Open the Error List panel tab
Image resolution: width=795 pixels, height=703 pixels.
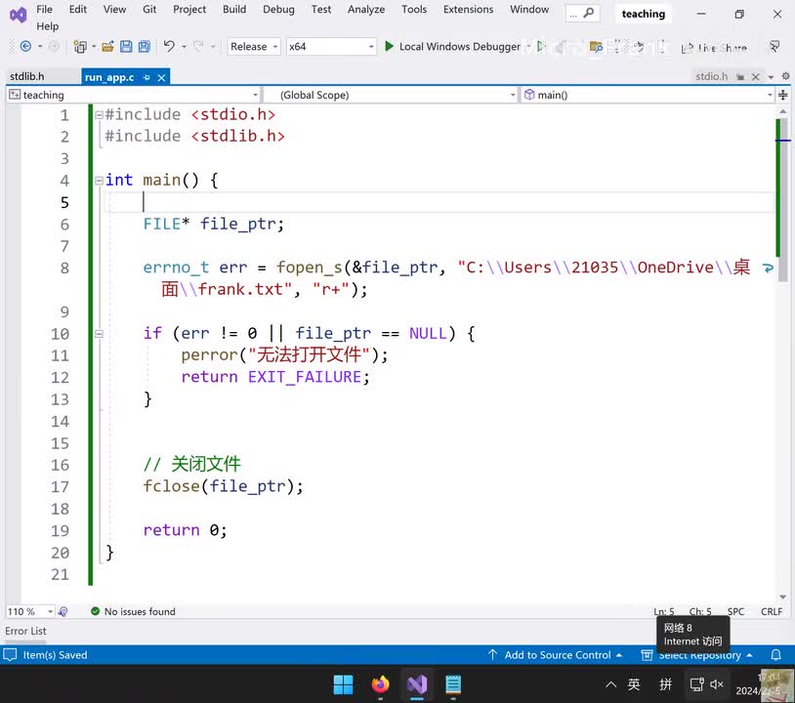point(25,631)
